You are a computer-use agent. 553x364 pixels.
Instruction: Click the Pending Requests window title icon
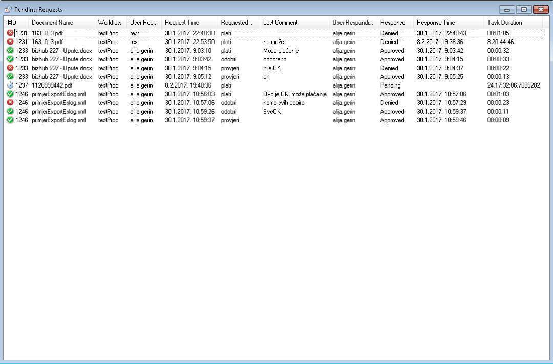click(8, 10)
